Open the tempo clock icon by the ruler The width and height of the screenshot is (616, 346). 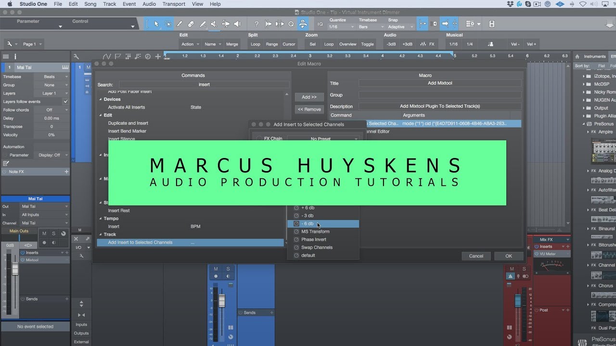click(147, 57)
